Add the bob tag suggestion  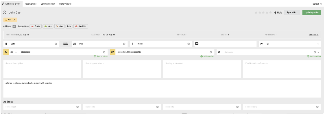click(x=69, y=26)
